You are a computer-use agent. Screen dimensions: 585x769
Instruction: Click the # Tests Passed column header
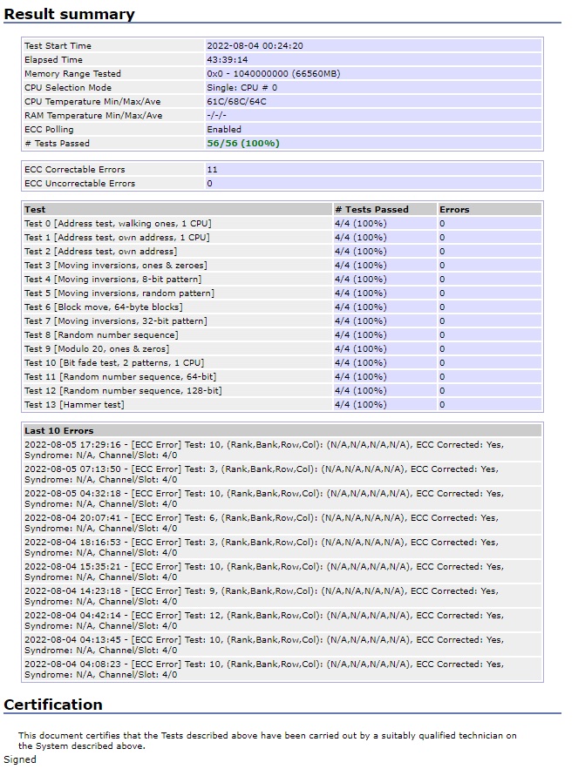(371, 210)
